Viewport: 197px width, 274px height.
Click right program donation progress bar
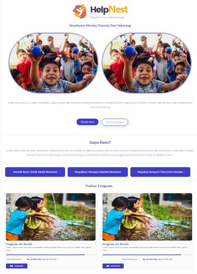147,255
